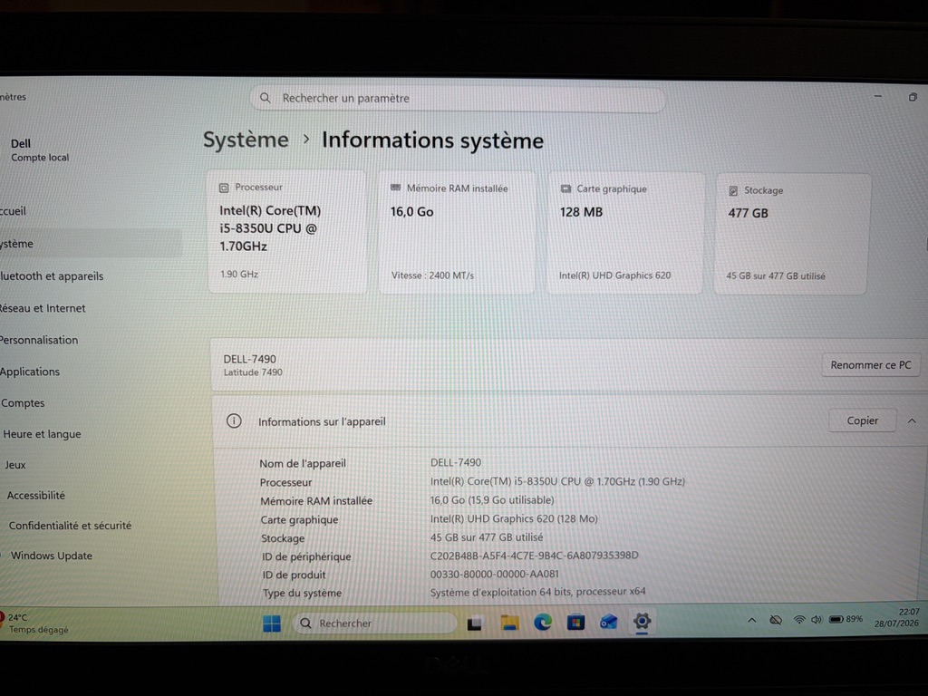This screenshot has width=928, height=696.
Task: Click '16,0 Go (15,9 Go utilisable)' text
Action: pos(492,500)
